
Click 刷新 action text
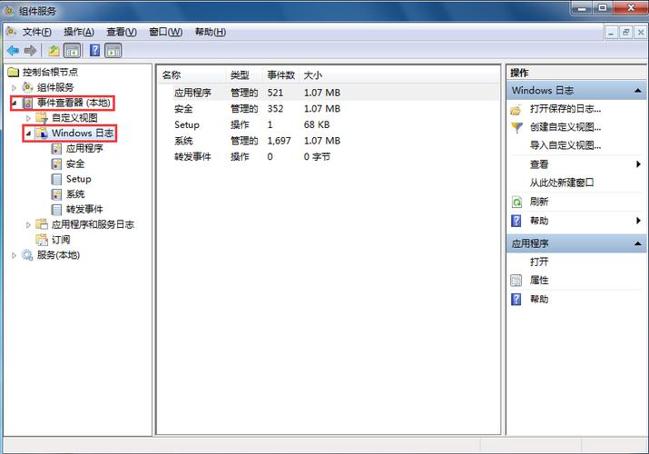(539, 202)
